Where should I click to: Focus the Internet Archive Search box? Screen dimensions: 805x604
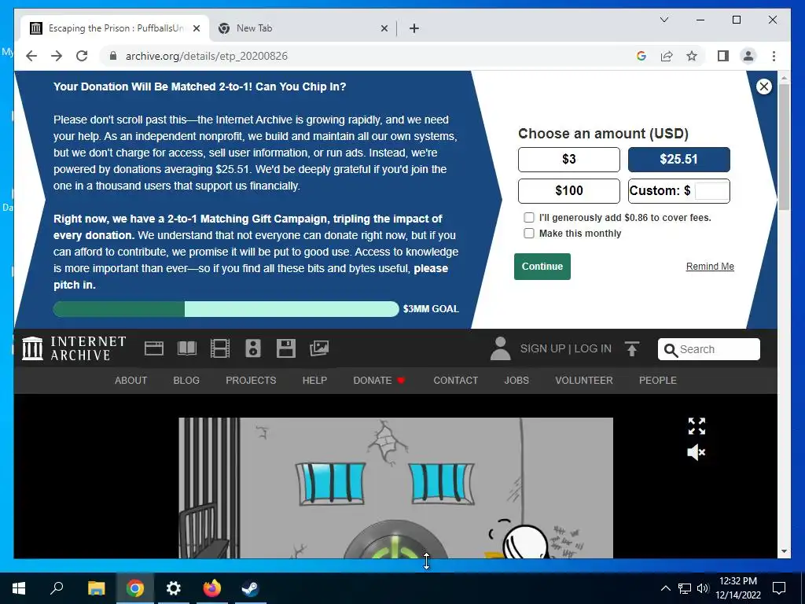point(709,349)
